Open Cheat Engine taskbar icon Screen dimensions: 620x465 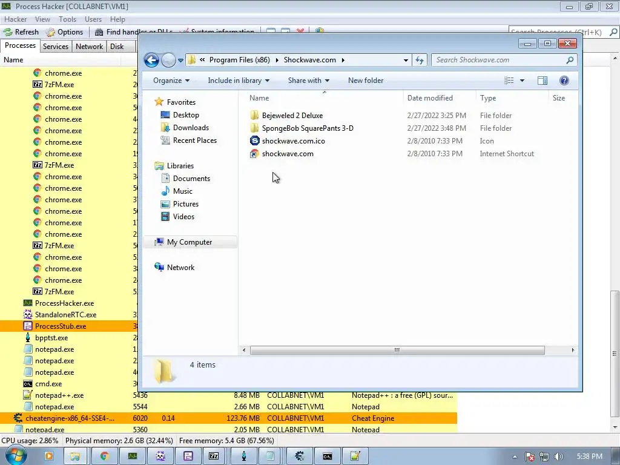click(x=299, y=457)
